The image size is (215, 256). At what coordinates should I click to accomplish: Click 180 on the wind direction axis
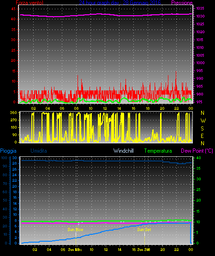click(13, 127)
